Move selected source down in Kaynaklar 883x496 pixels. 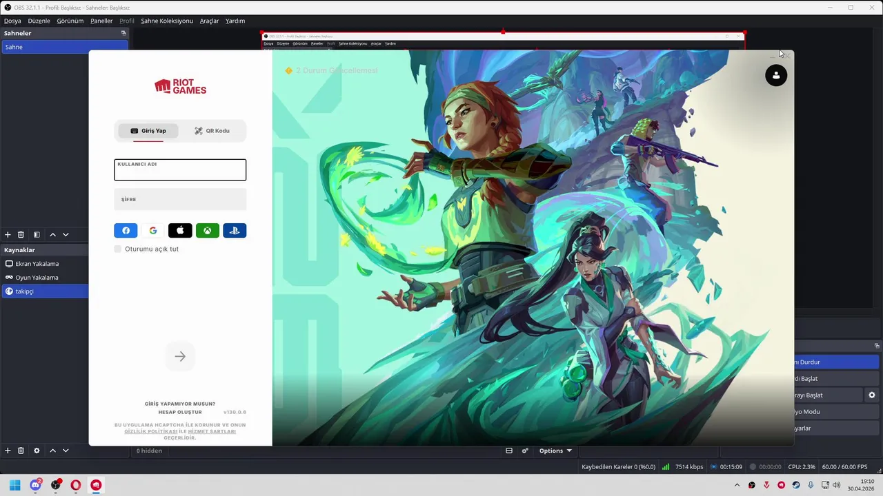(x=66, y=451)
